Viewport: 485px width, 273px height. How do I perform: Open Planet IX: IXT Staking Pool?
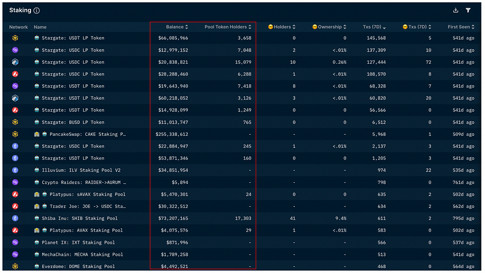[x=78, y=243]
